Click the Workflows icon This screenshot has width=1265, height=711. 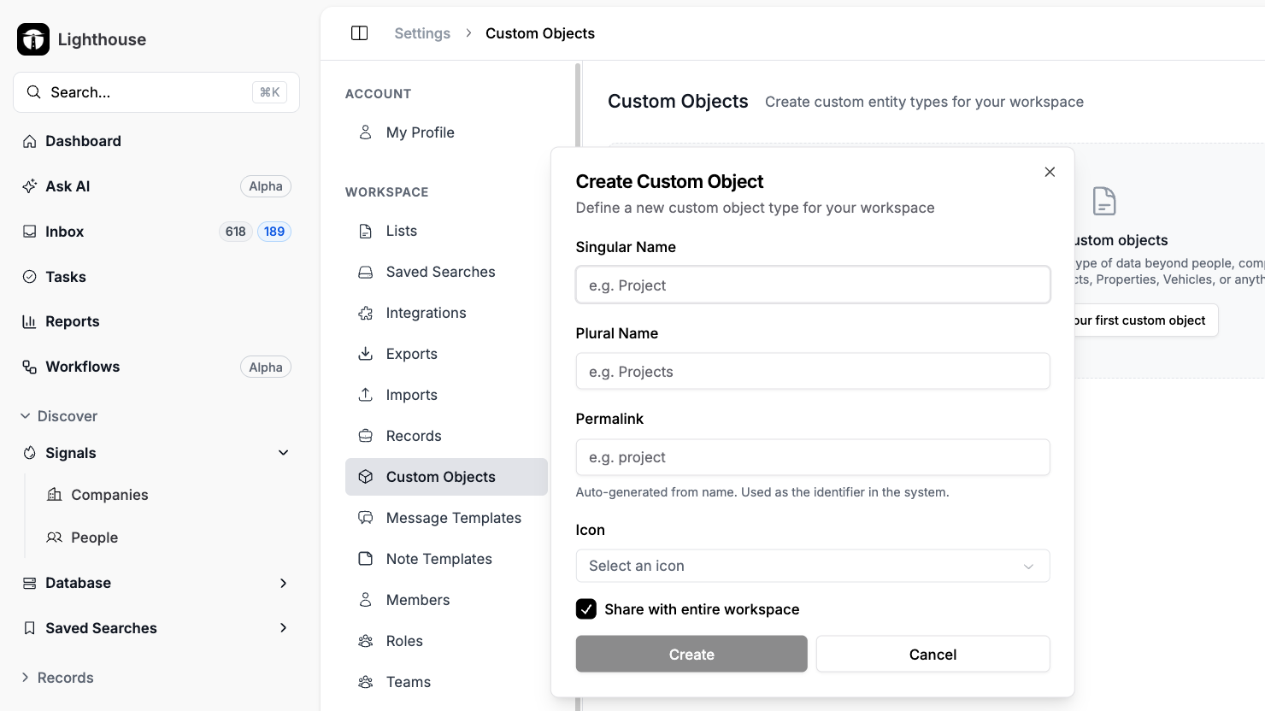[x=30, y=367]
